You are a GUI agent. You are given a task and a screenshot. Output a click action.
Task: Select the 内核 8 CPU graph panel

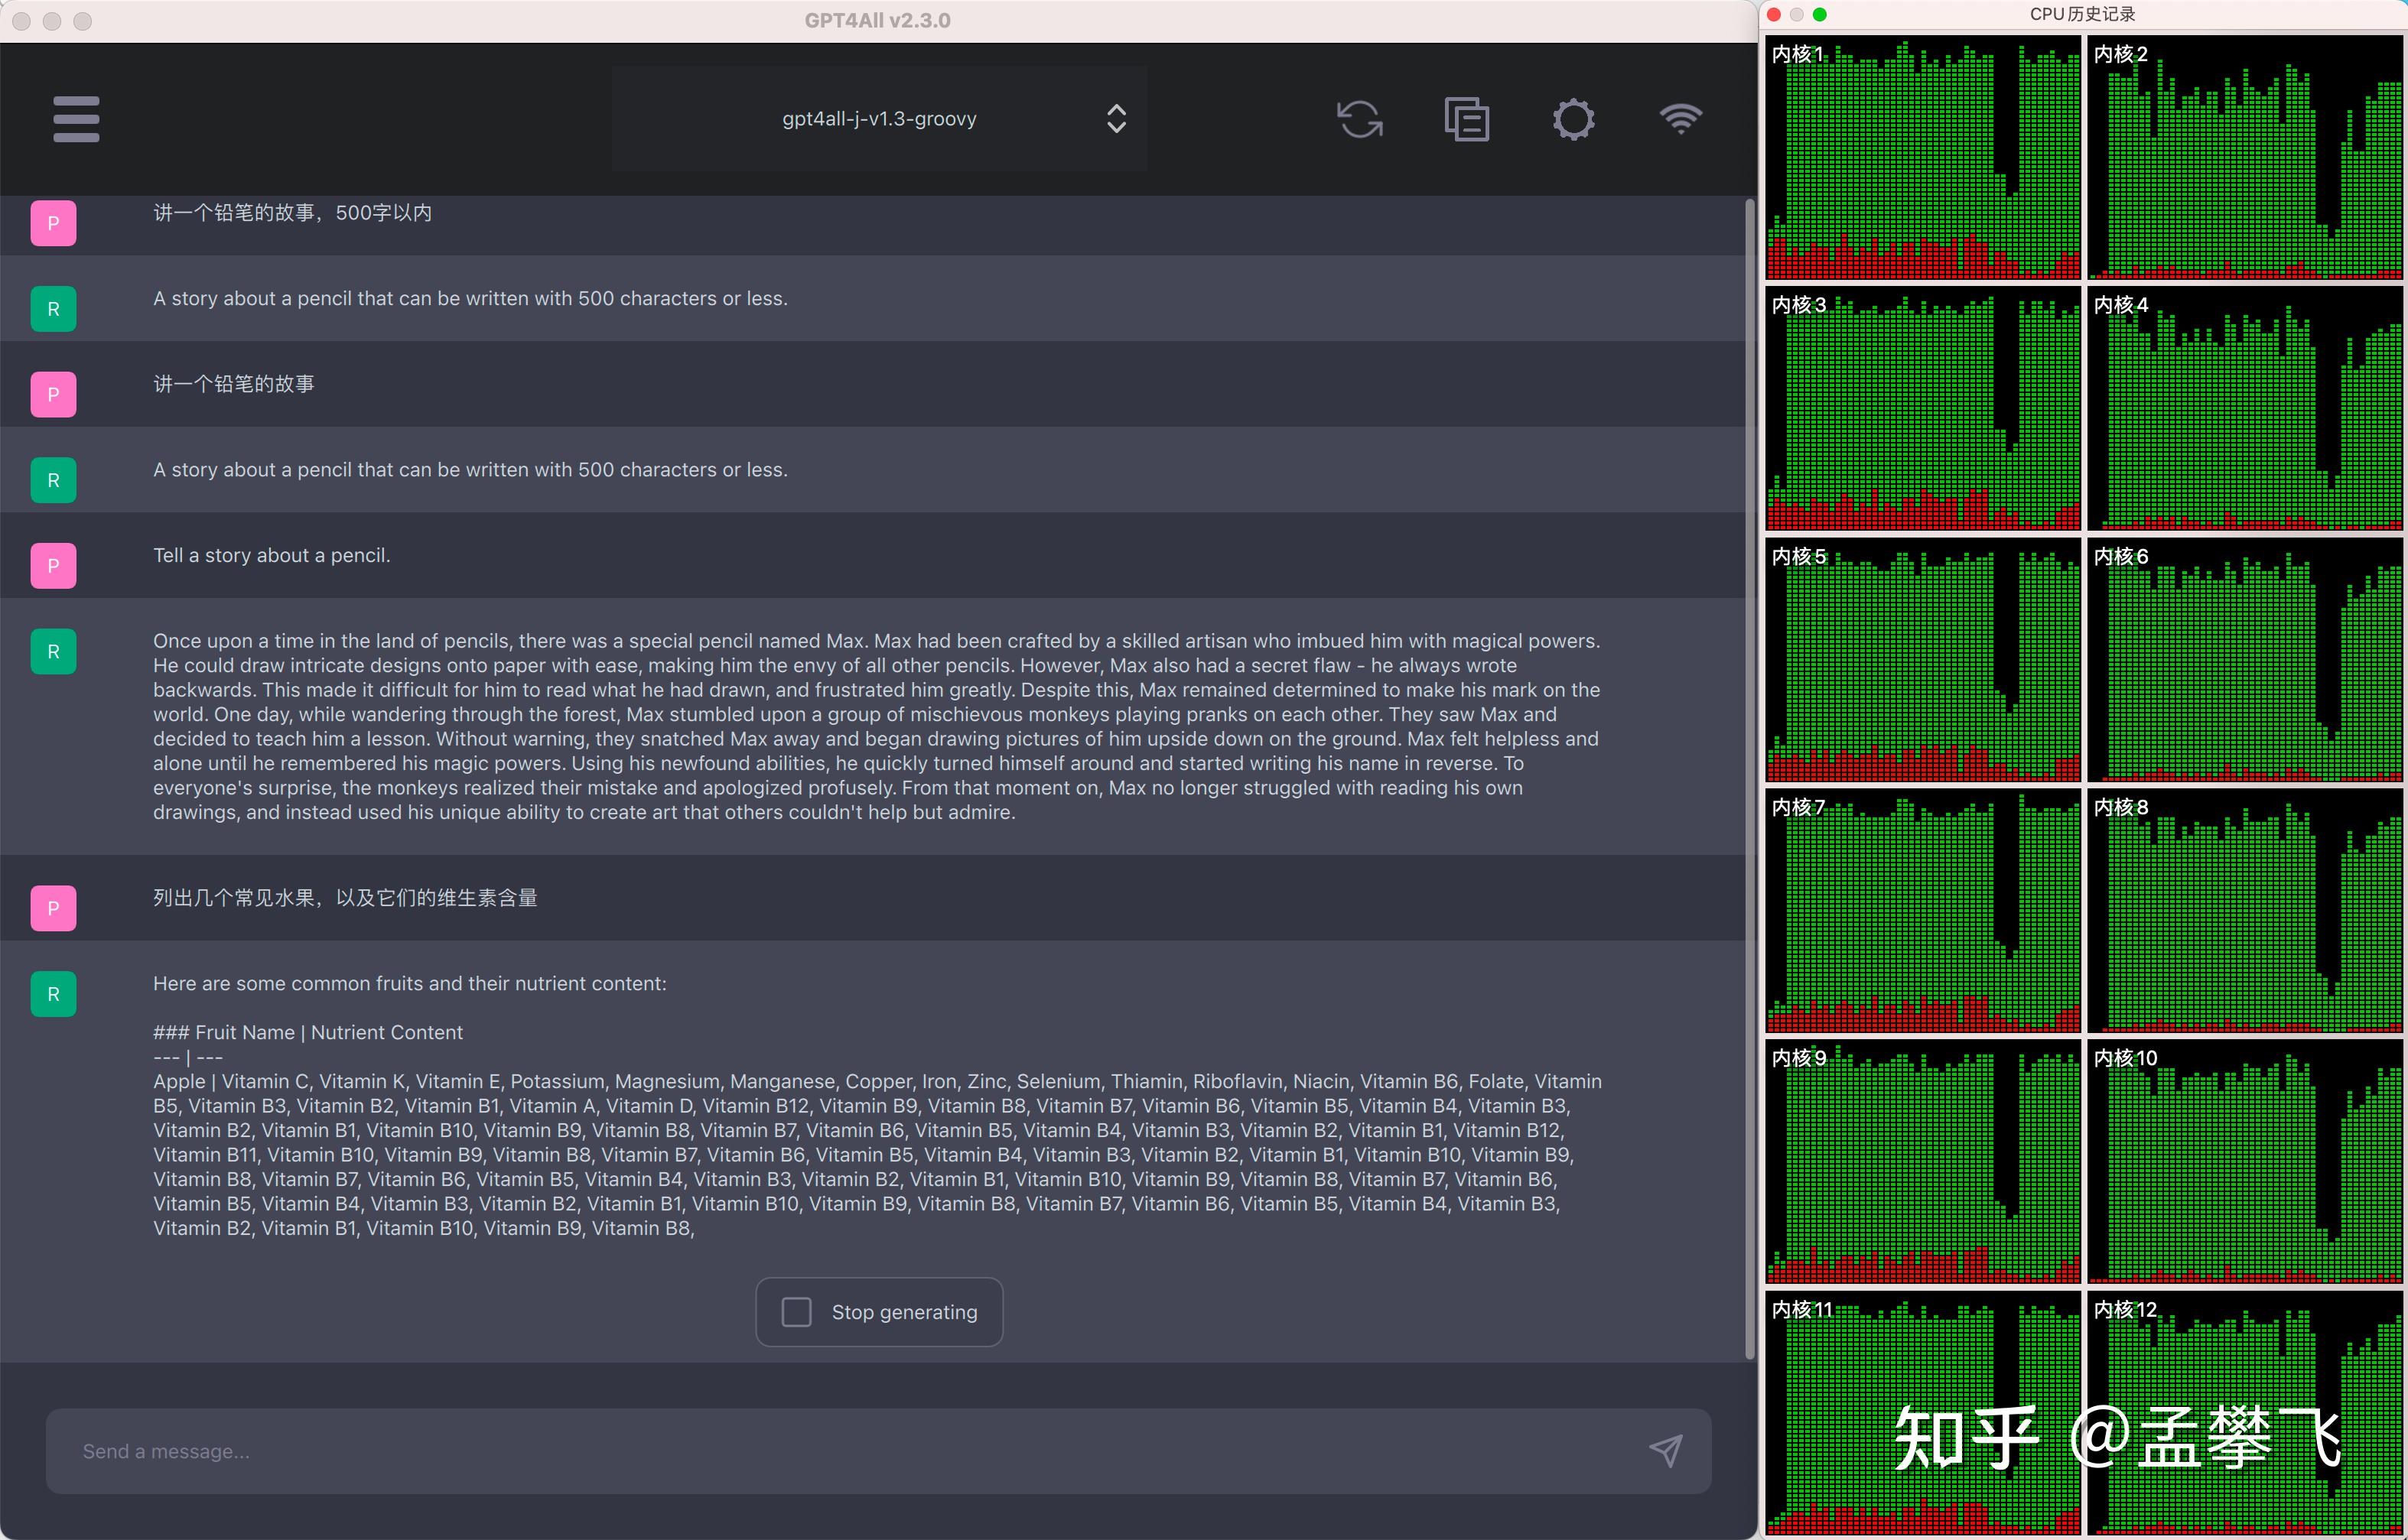(2245, 911)
